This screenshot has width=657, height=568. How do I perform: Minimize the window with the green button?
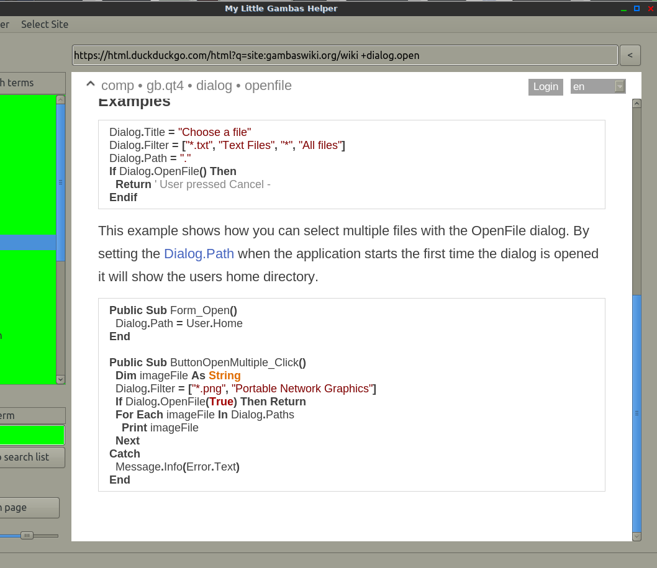point(623,9)
